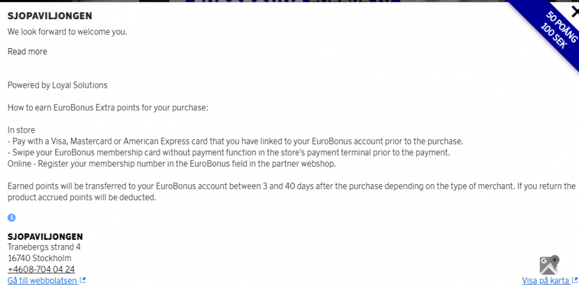Open the Visa på karta link

[x=546, y=280]
